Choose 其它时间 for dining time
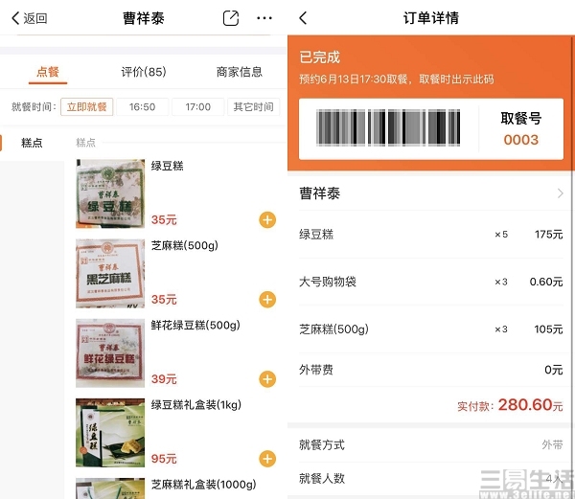Image resolution: width=575 pixels, height=499 pixels. [x=253, y=107]
